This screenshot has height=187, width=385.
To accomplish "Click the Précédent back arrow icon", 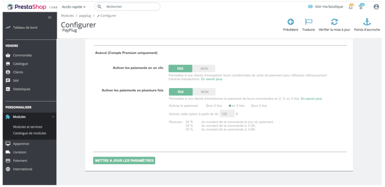I will pyautogui.click(x=291, y=22).
